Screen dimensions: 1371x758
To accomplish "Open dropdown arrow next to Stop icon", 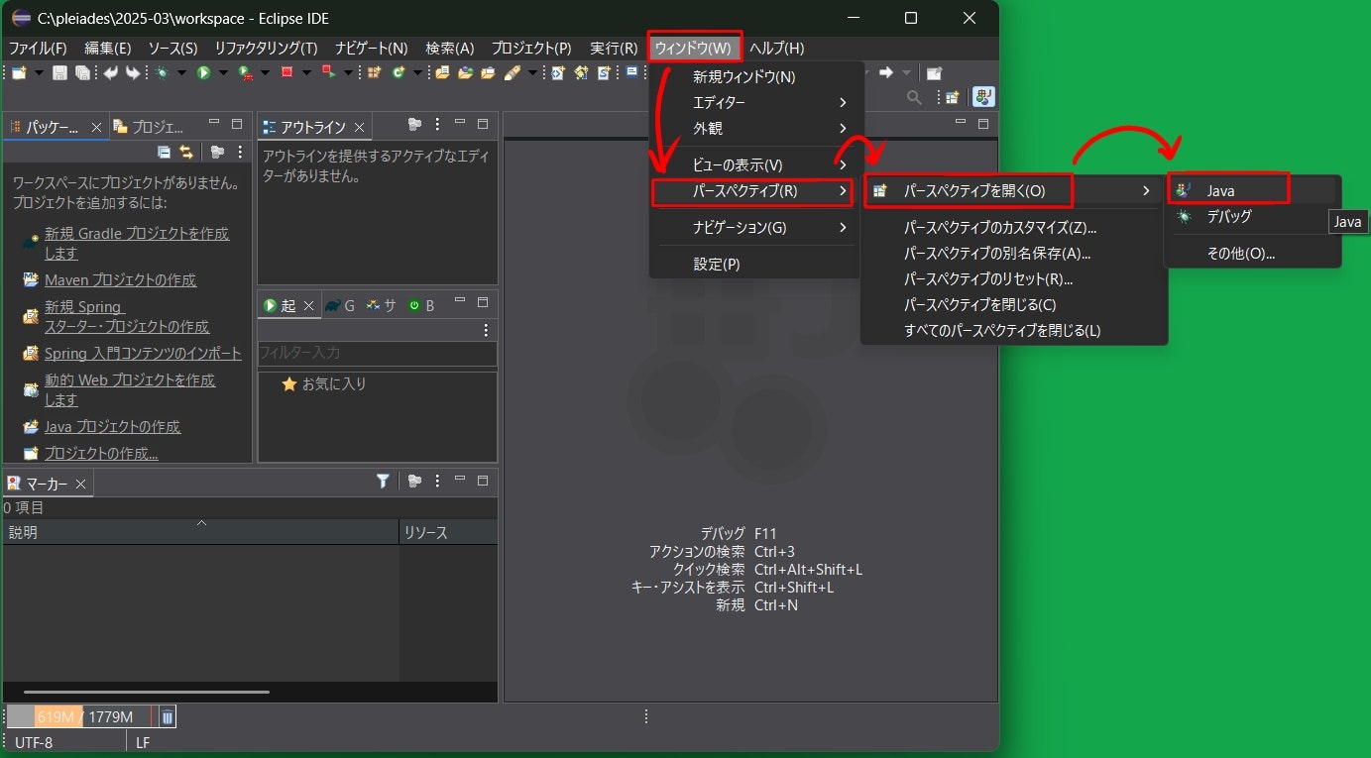I will [306, 72].
